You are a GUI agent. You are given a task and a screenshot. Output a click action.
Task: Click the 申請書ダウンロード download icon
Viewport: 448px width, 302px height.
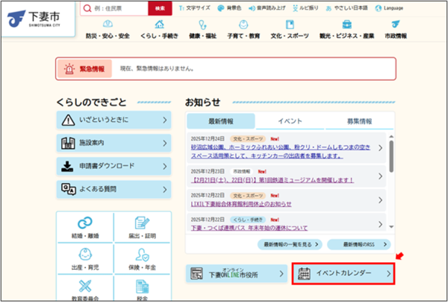pos(68,166)
